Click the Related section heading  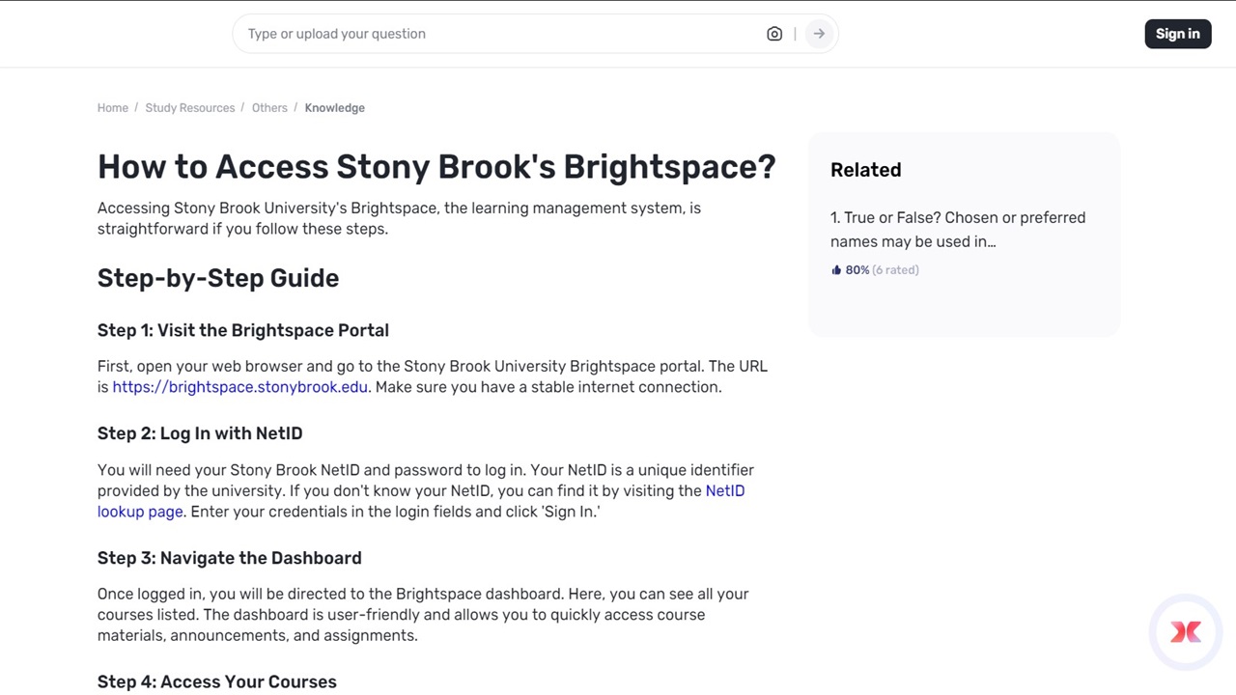[x=865, y=170]
